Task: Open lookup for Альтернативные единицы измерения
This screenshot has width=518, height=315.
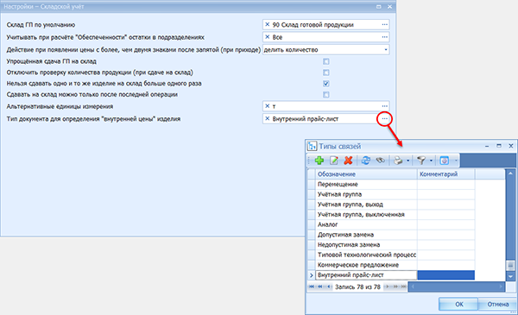Action: pos(384,106)
